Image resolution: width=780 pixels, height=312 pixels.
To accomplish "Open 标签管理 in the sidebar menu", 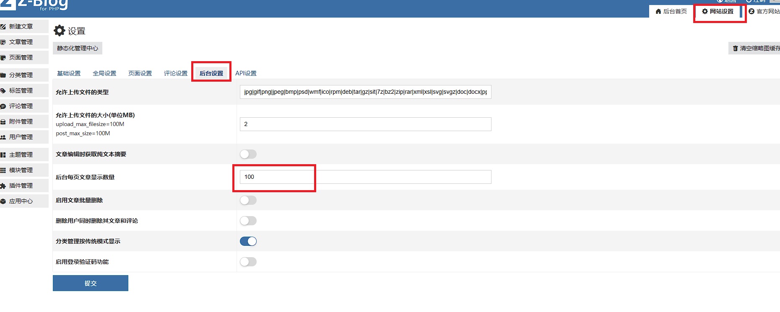I will (24, 90).
